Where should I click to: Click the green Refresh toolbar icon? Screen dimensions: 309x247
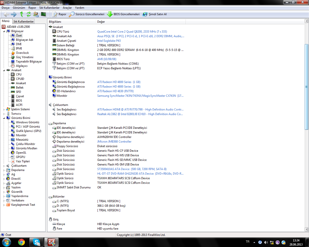point(29,14)
